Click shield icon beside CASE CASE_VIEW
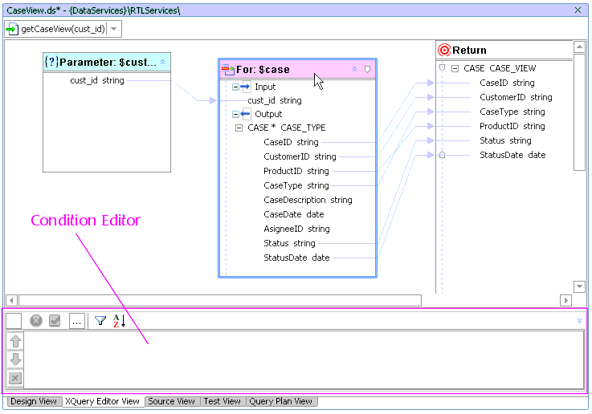This screenshot has height=414, width=592. (x=442, y=68)
